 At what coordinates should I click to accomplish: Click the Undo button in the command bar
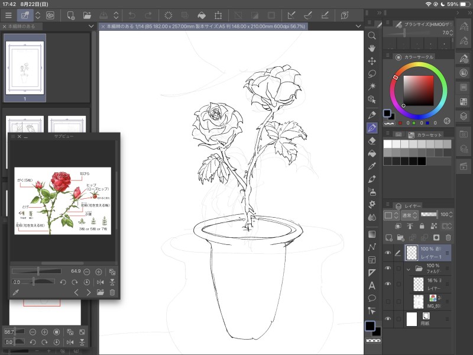click(x=131, y=15)
